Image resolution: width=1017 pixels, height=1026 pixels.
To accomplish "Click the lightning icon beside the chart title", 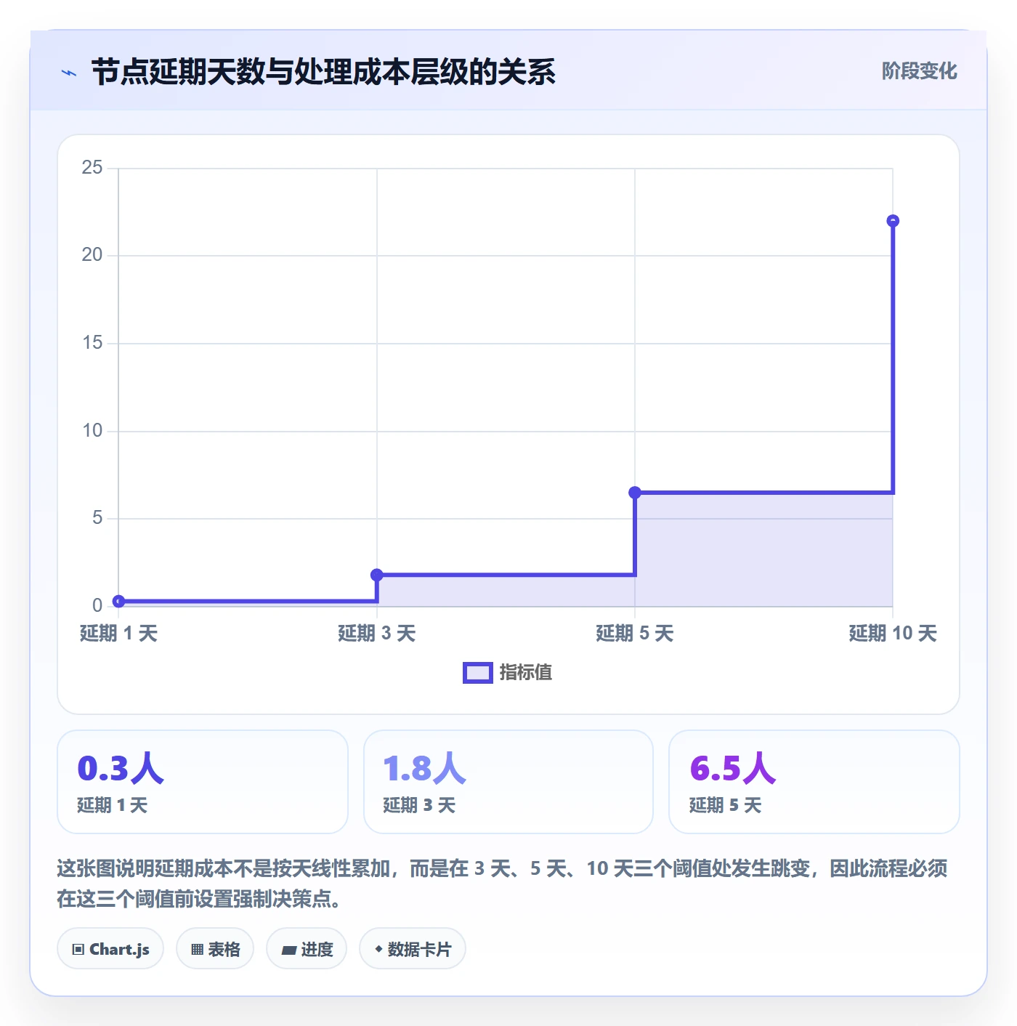I will click(69, 73).
